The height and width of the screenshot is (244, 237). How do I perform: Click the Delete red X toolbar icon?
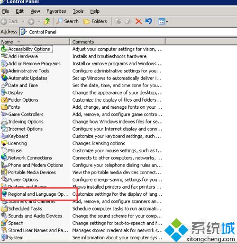[138, 21]
